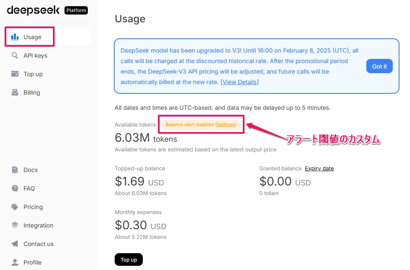The width and height of the screenshot is (410, 270).
Task: Click the Usage page heading
Action: (130, 19)
